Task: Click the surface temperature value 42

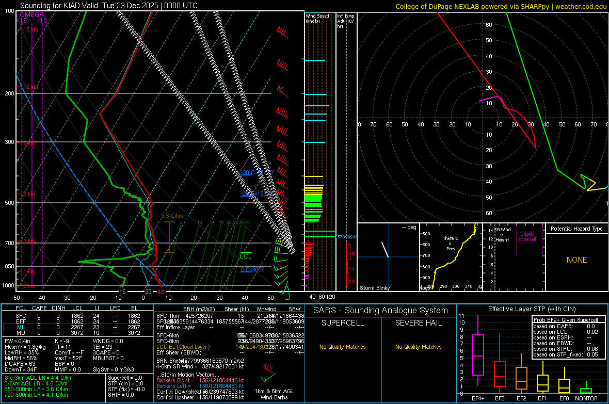Action: click(161, 292)
